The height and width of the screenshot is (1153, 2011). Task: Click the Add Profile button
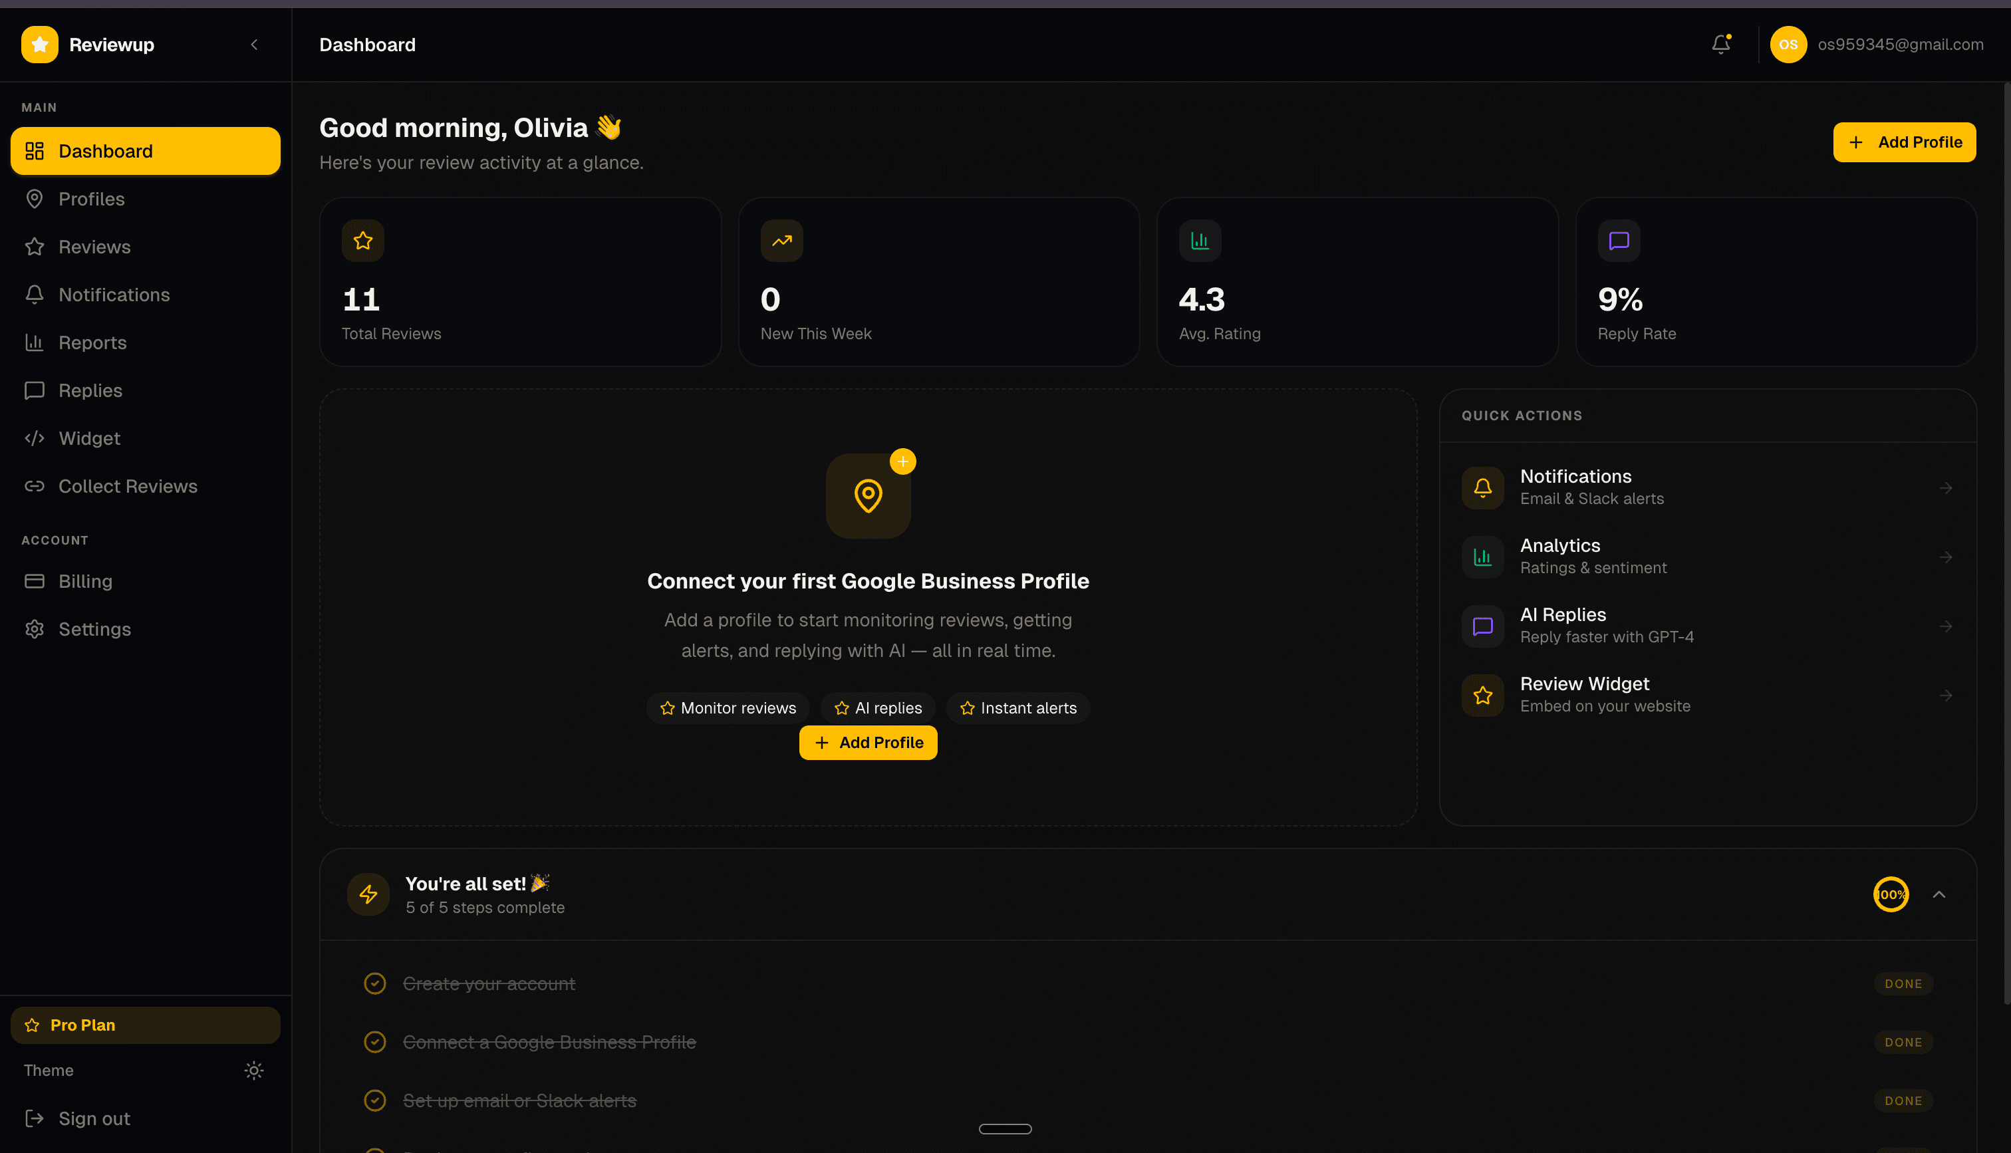click(x=1905, y=142)
